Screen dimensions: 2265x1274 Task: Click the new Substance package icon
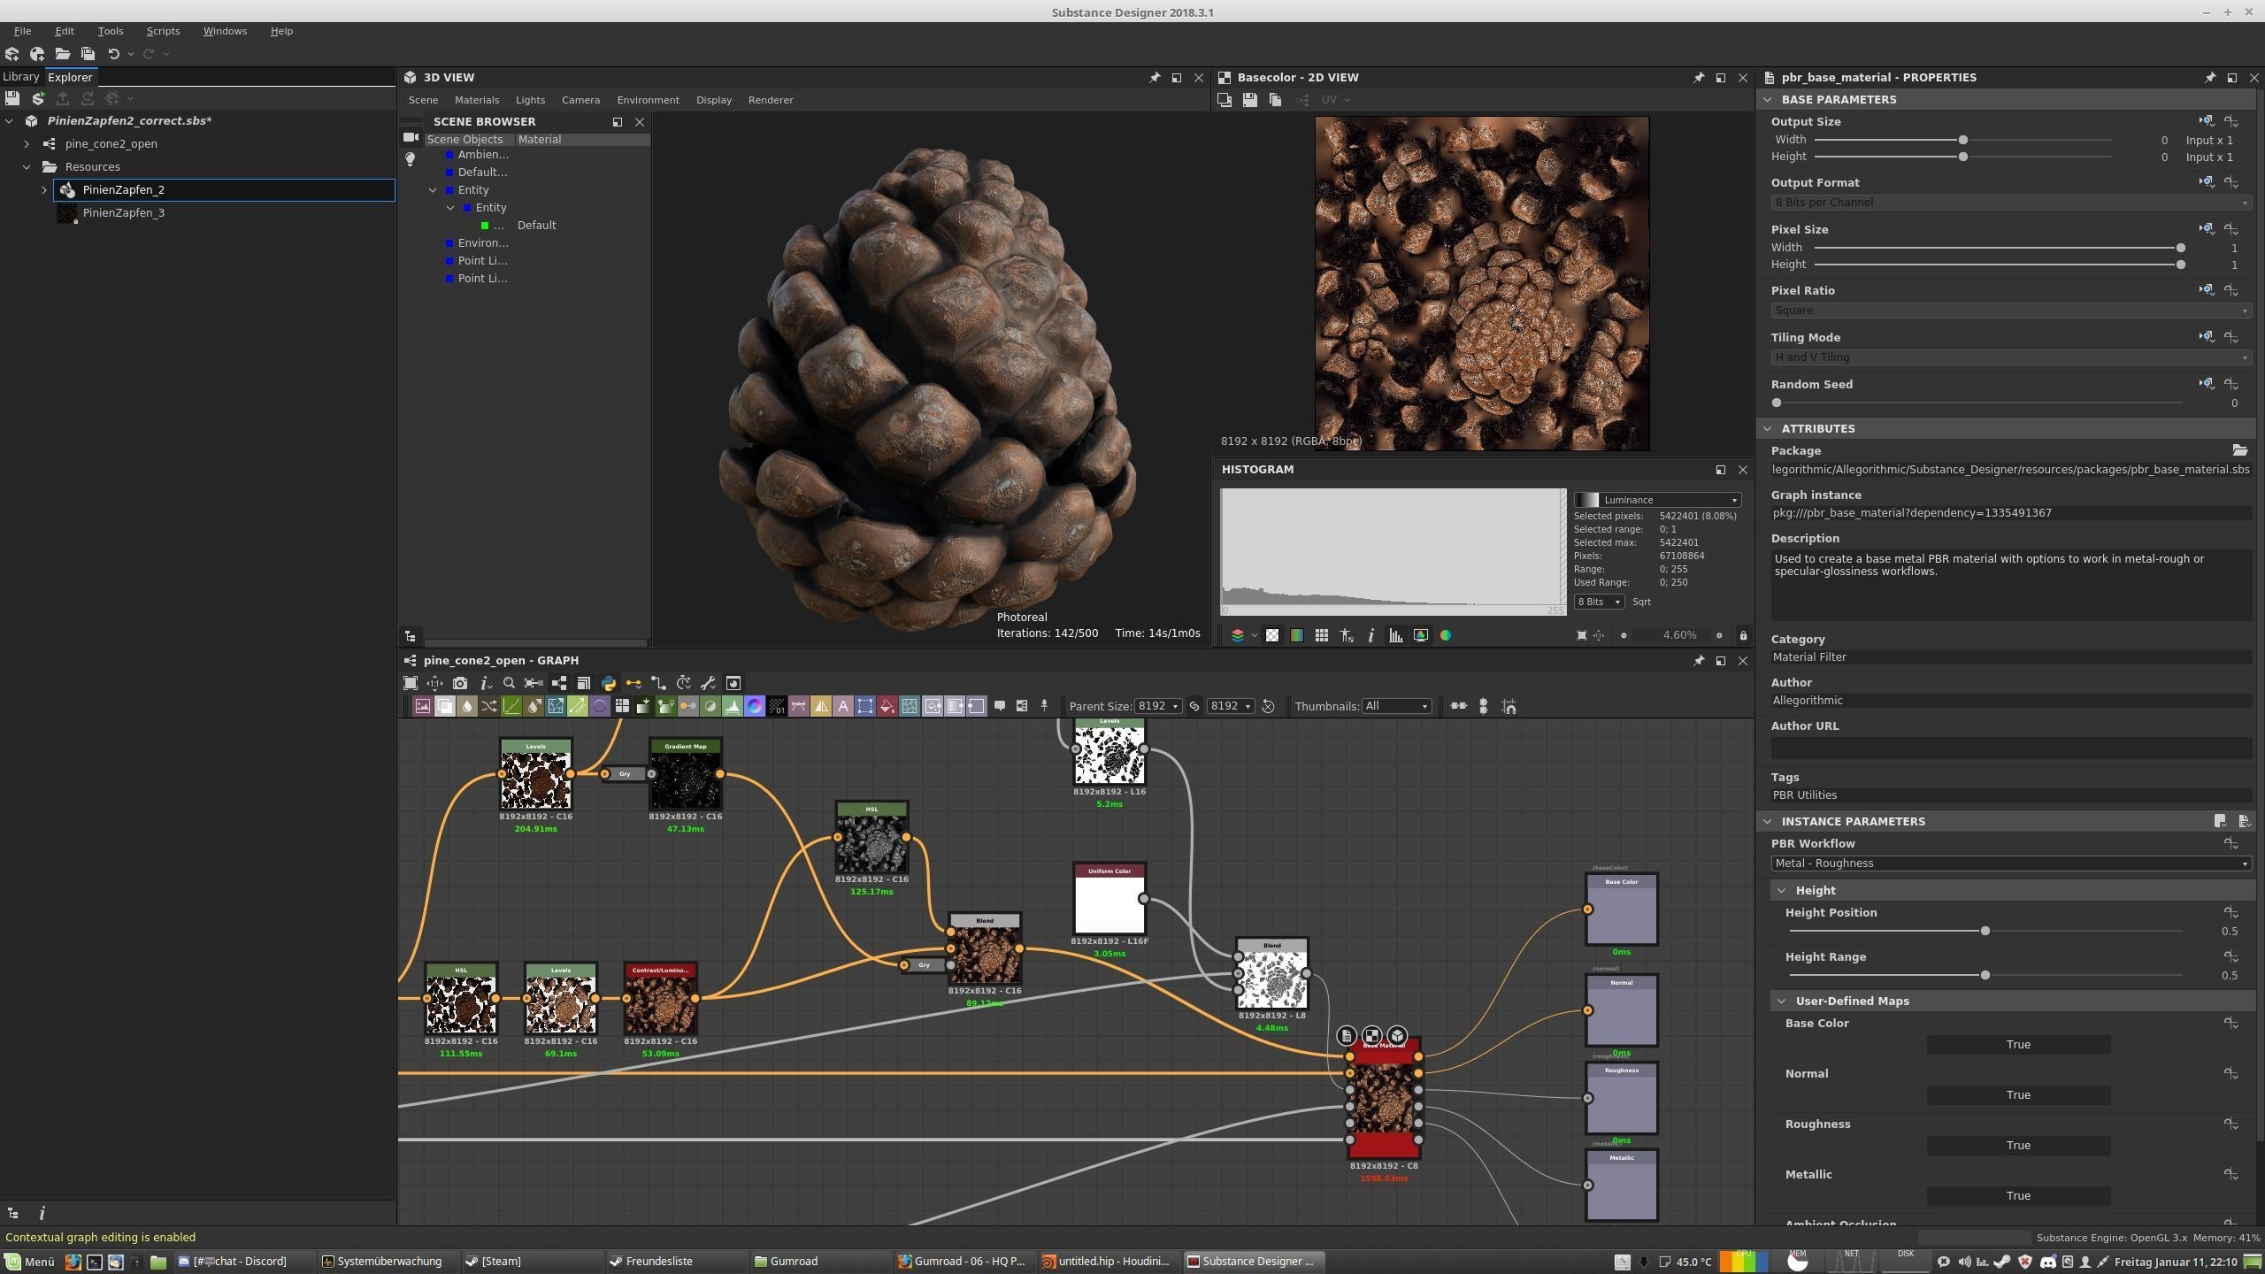(x=12, y=54)
